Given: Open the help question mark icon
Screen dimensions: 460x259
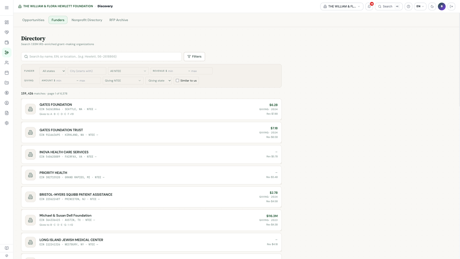Looking at the screenshot, I should coord(409,7).
